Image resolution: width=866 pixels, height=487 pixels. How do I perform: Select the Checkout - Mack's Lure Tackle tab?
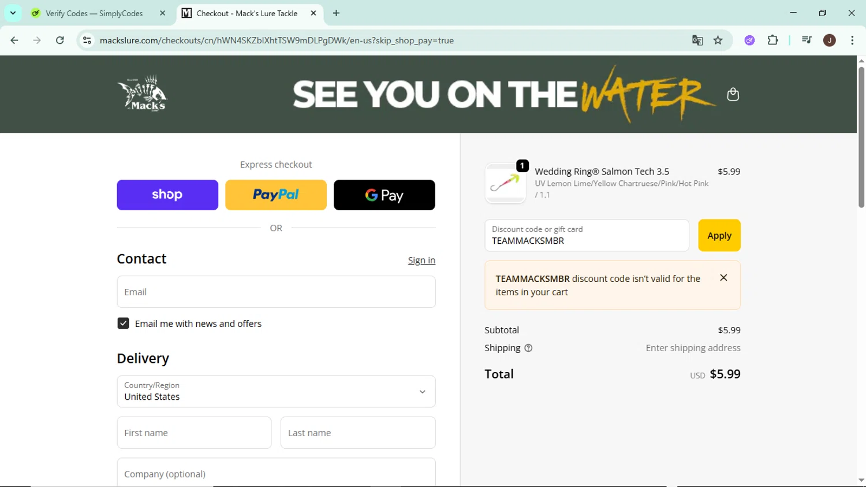click(x=248, y=13)
